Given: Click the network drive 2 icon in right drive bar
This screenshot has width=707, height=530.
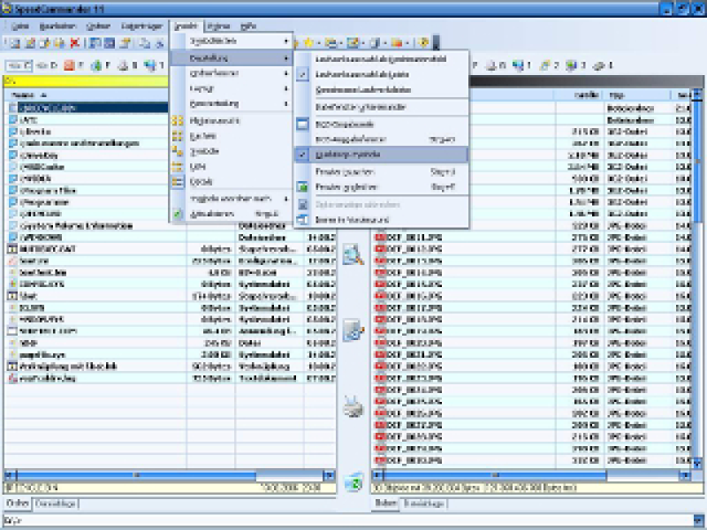Looking at the screenshot, I should (544, 65).
